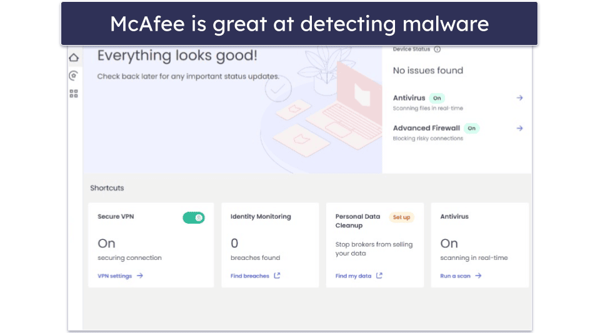This screenshot has width=600, height=333.
Task: Open the Find my data link
Action: [x=353, y=276]
